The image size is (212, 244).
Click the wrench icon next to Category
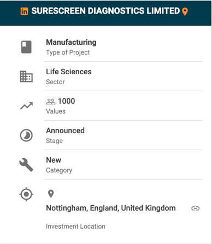(x=26, y=165)
